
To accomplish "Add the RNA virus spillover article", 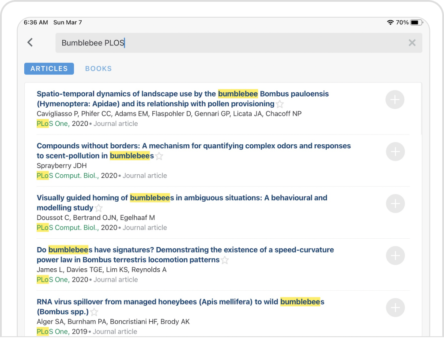I will (x=395, y=308).
